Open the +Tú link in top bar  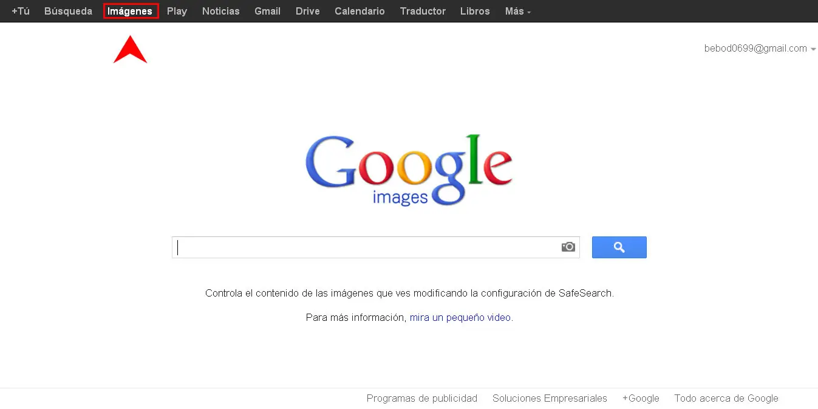click(21, 11)
